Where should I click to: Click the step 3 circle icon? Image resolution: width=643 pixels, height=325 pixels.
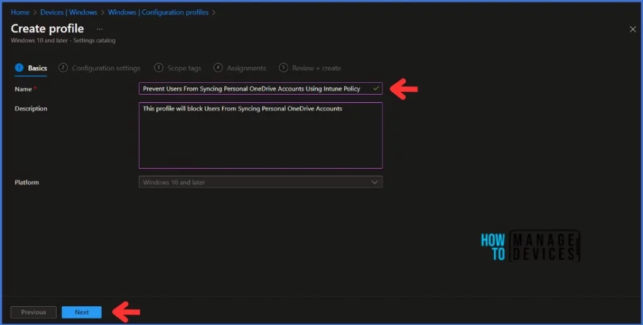(158, 68)
